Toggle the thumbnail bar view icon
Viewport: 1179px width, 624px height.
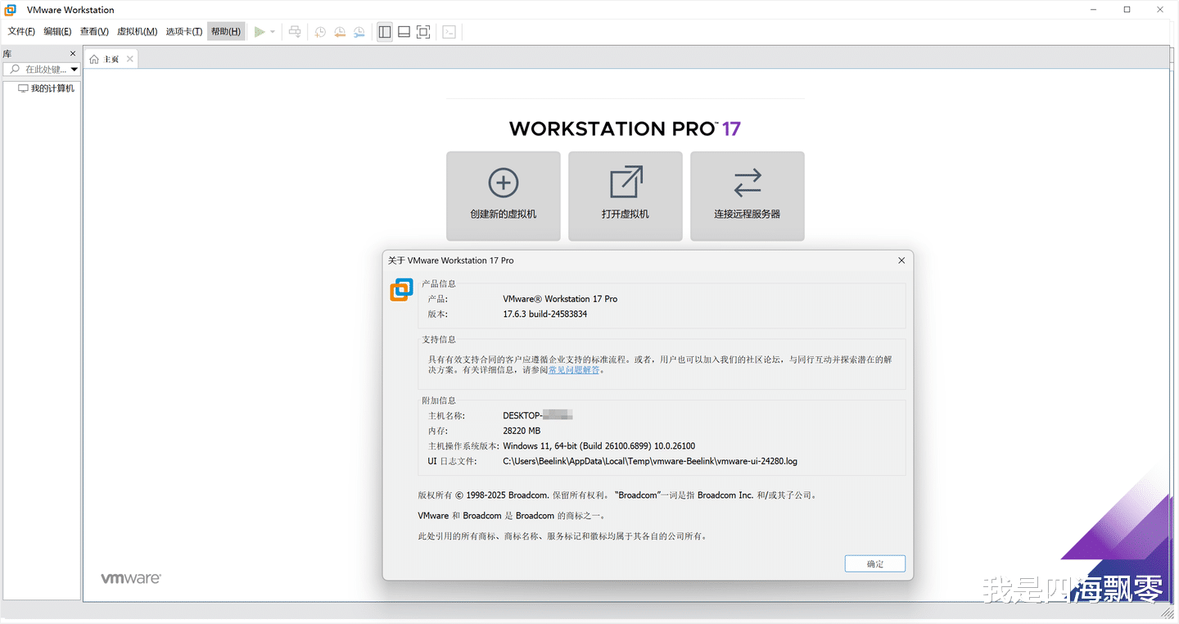click(x=404, y=32)
